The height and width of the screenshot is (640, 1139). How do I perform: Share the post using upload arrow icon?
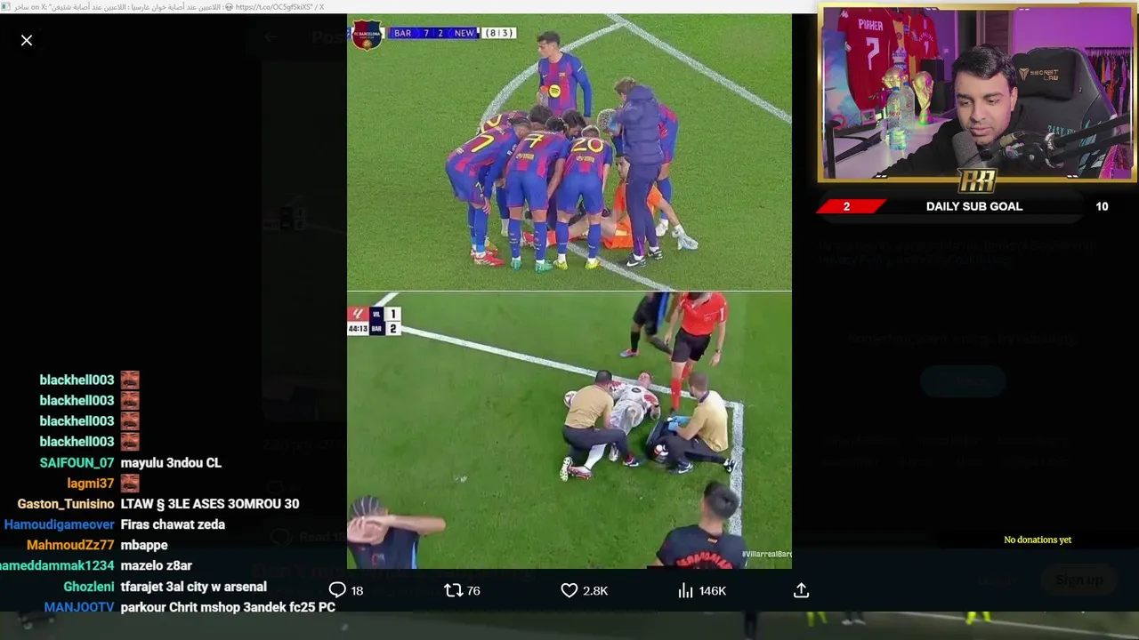tap(801, 590)
